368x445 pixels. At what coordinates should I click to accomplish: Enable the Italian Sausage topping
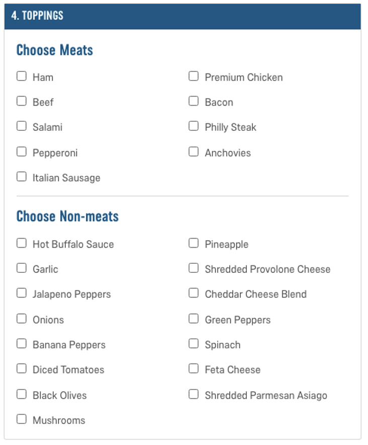point(22,177)
